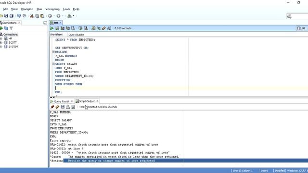Minimize the Connections panel

[45, 23]
